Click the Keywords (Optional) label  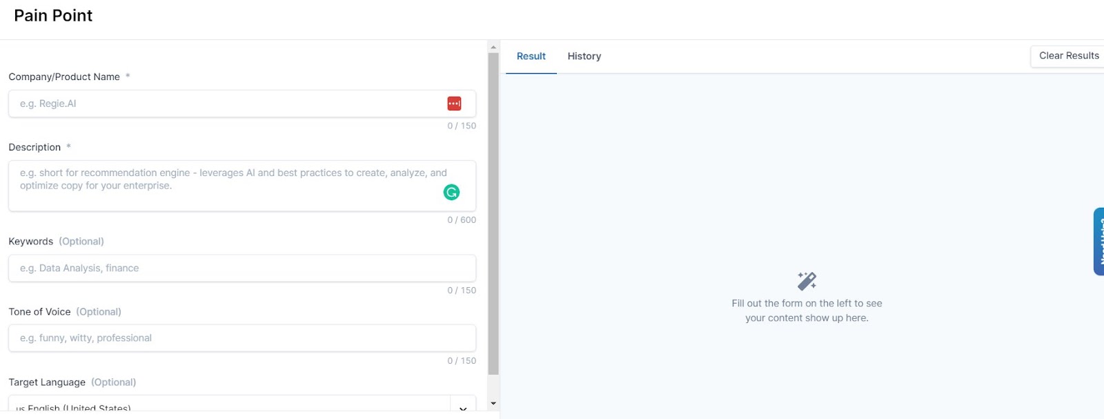[x=56, y=242]
